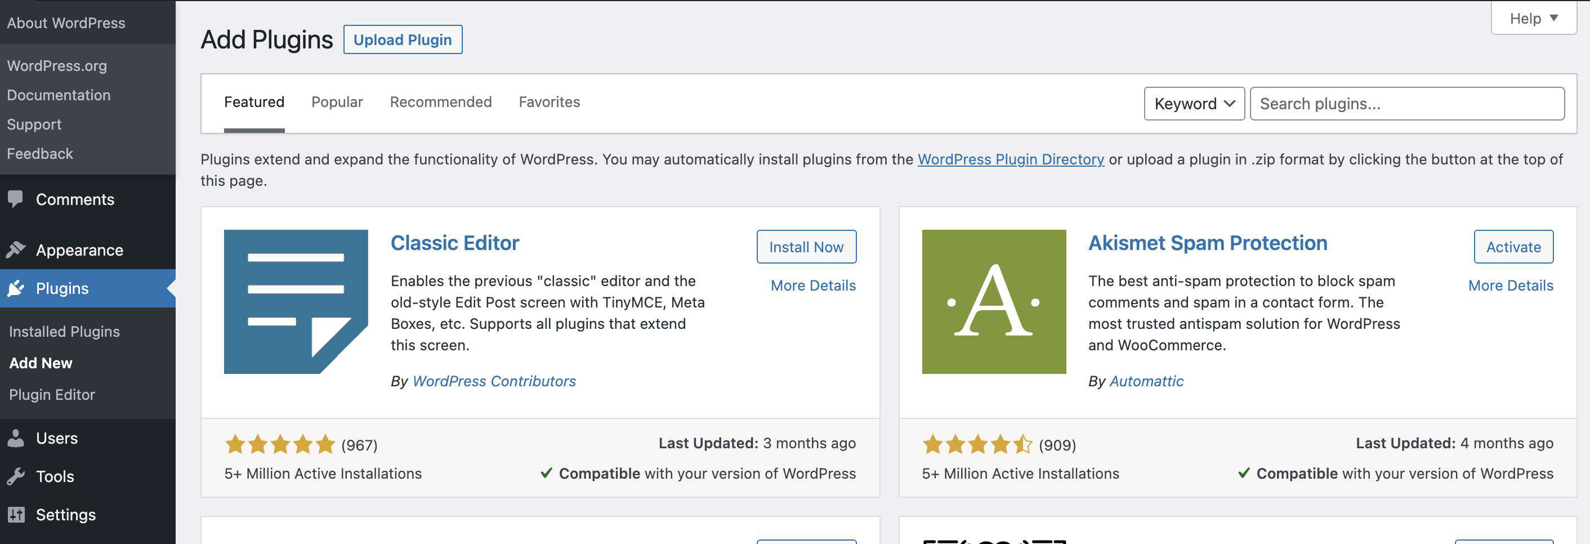
Task: Open the Plugin Editor submenu item
Action: tap(52, 395)
